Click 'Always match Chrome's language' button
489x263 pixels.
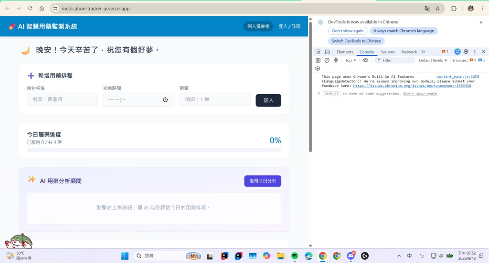click(404, 31)
